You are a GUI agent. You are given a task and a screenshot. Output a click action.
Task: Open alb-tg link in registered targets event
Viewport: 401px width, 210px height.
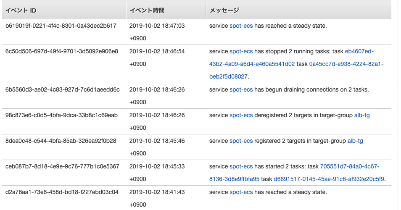click(355, 141)
